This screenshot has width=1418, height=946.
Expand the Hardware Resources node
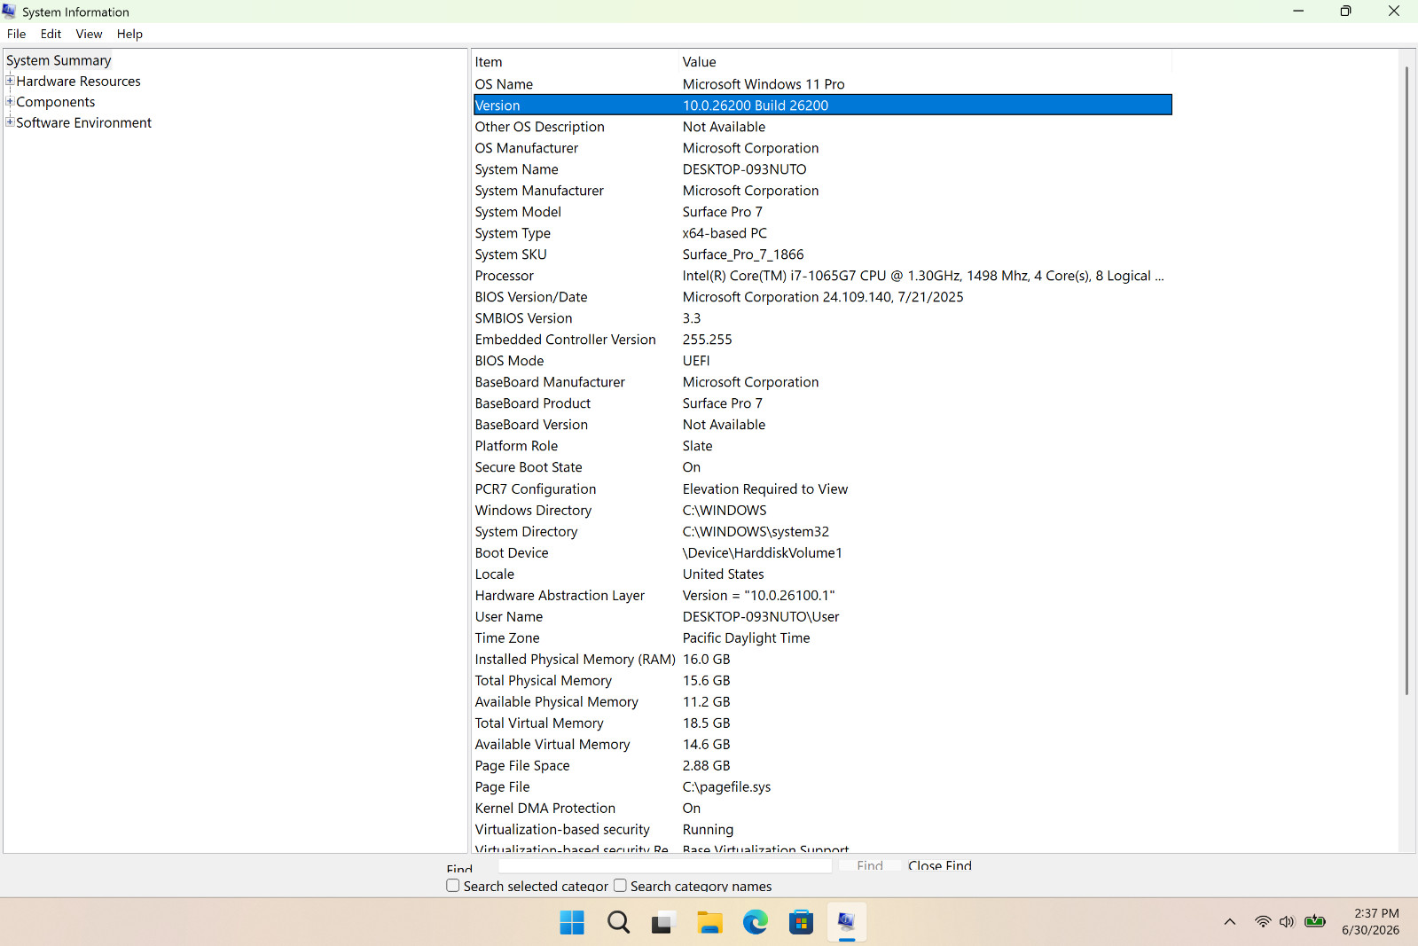click(x=10, y=81)
